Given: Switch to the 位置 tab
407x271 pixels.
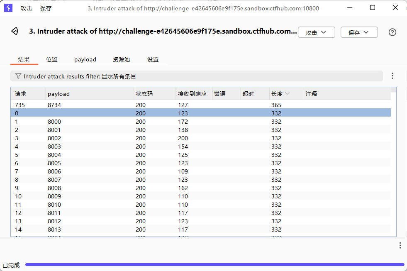Looking at the screenshot, I should (x=52, y=59).
